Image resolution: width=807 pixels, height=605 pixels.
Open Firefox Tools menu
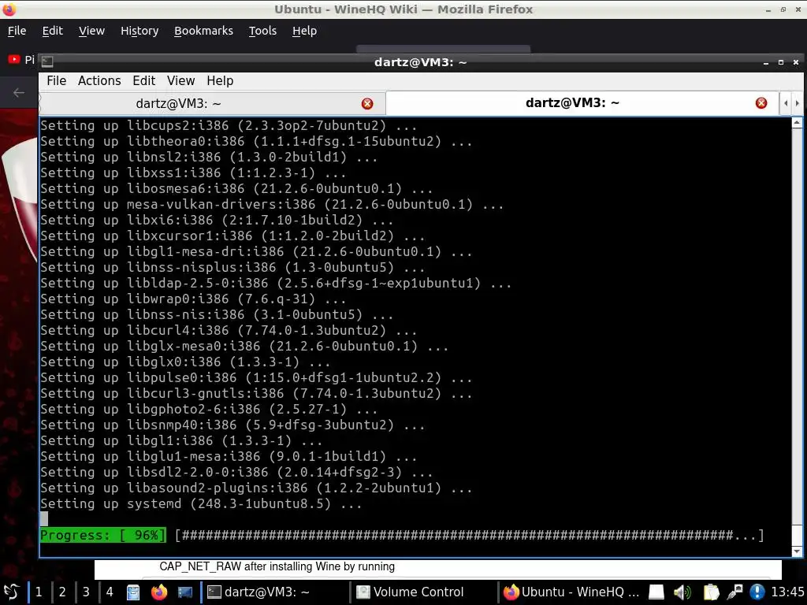click(x=263, y=31)
